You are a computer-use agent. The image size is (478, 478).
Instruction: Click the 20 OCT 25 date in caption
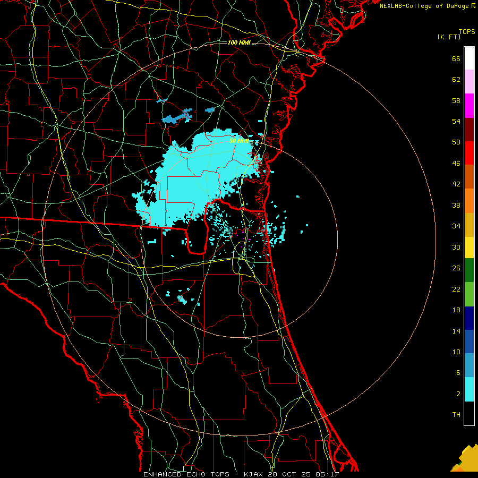coord(289,474)
